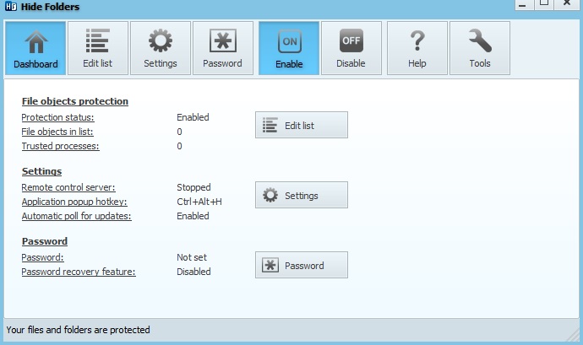Click the Stopped server status value
583x345 pixels.
pyautogui.click(x=193, y=187)
